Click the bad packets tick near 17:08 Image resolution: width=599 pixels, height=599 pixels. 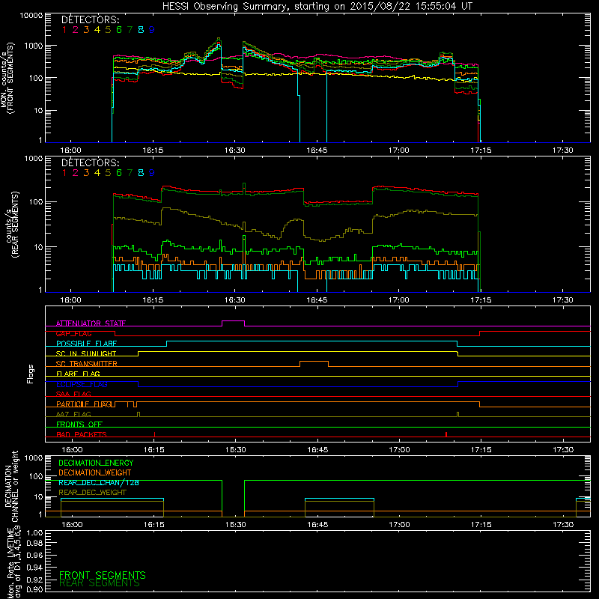(446, 434)
